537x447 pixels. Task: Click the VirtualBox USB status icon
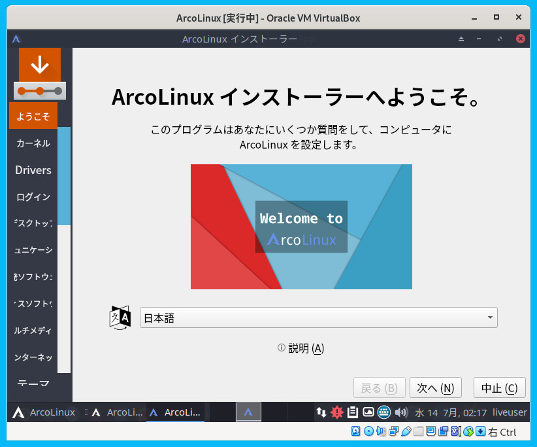[406, 431]
